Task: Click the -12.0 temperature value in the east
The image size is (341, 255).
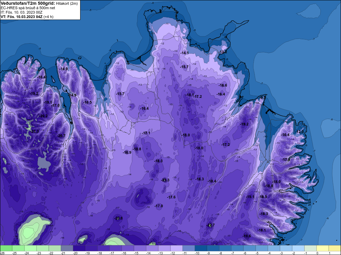Action: click(299, 132)
